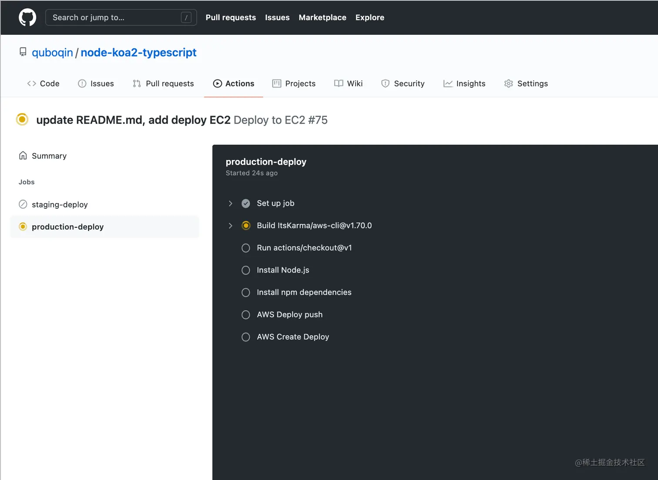The image size is (658, 480).
Task: Open the Security shield icon
Action: [386, 83]
